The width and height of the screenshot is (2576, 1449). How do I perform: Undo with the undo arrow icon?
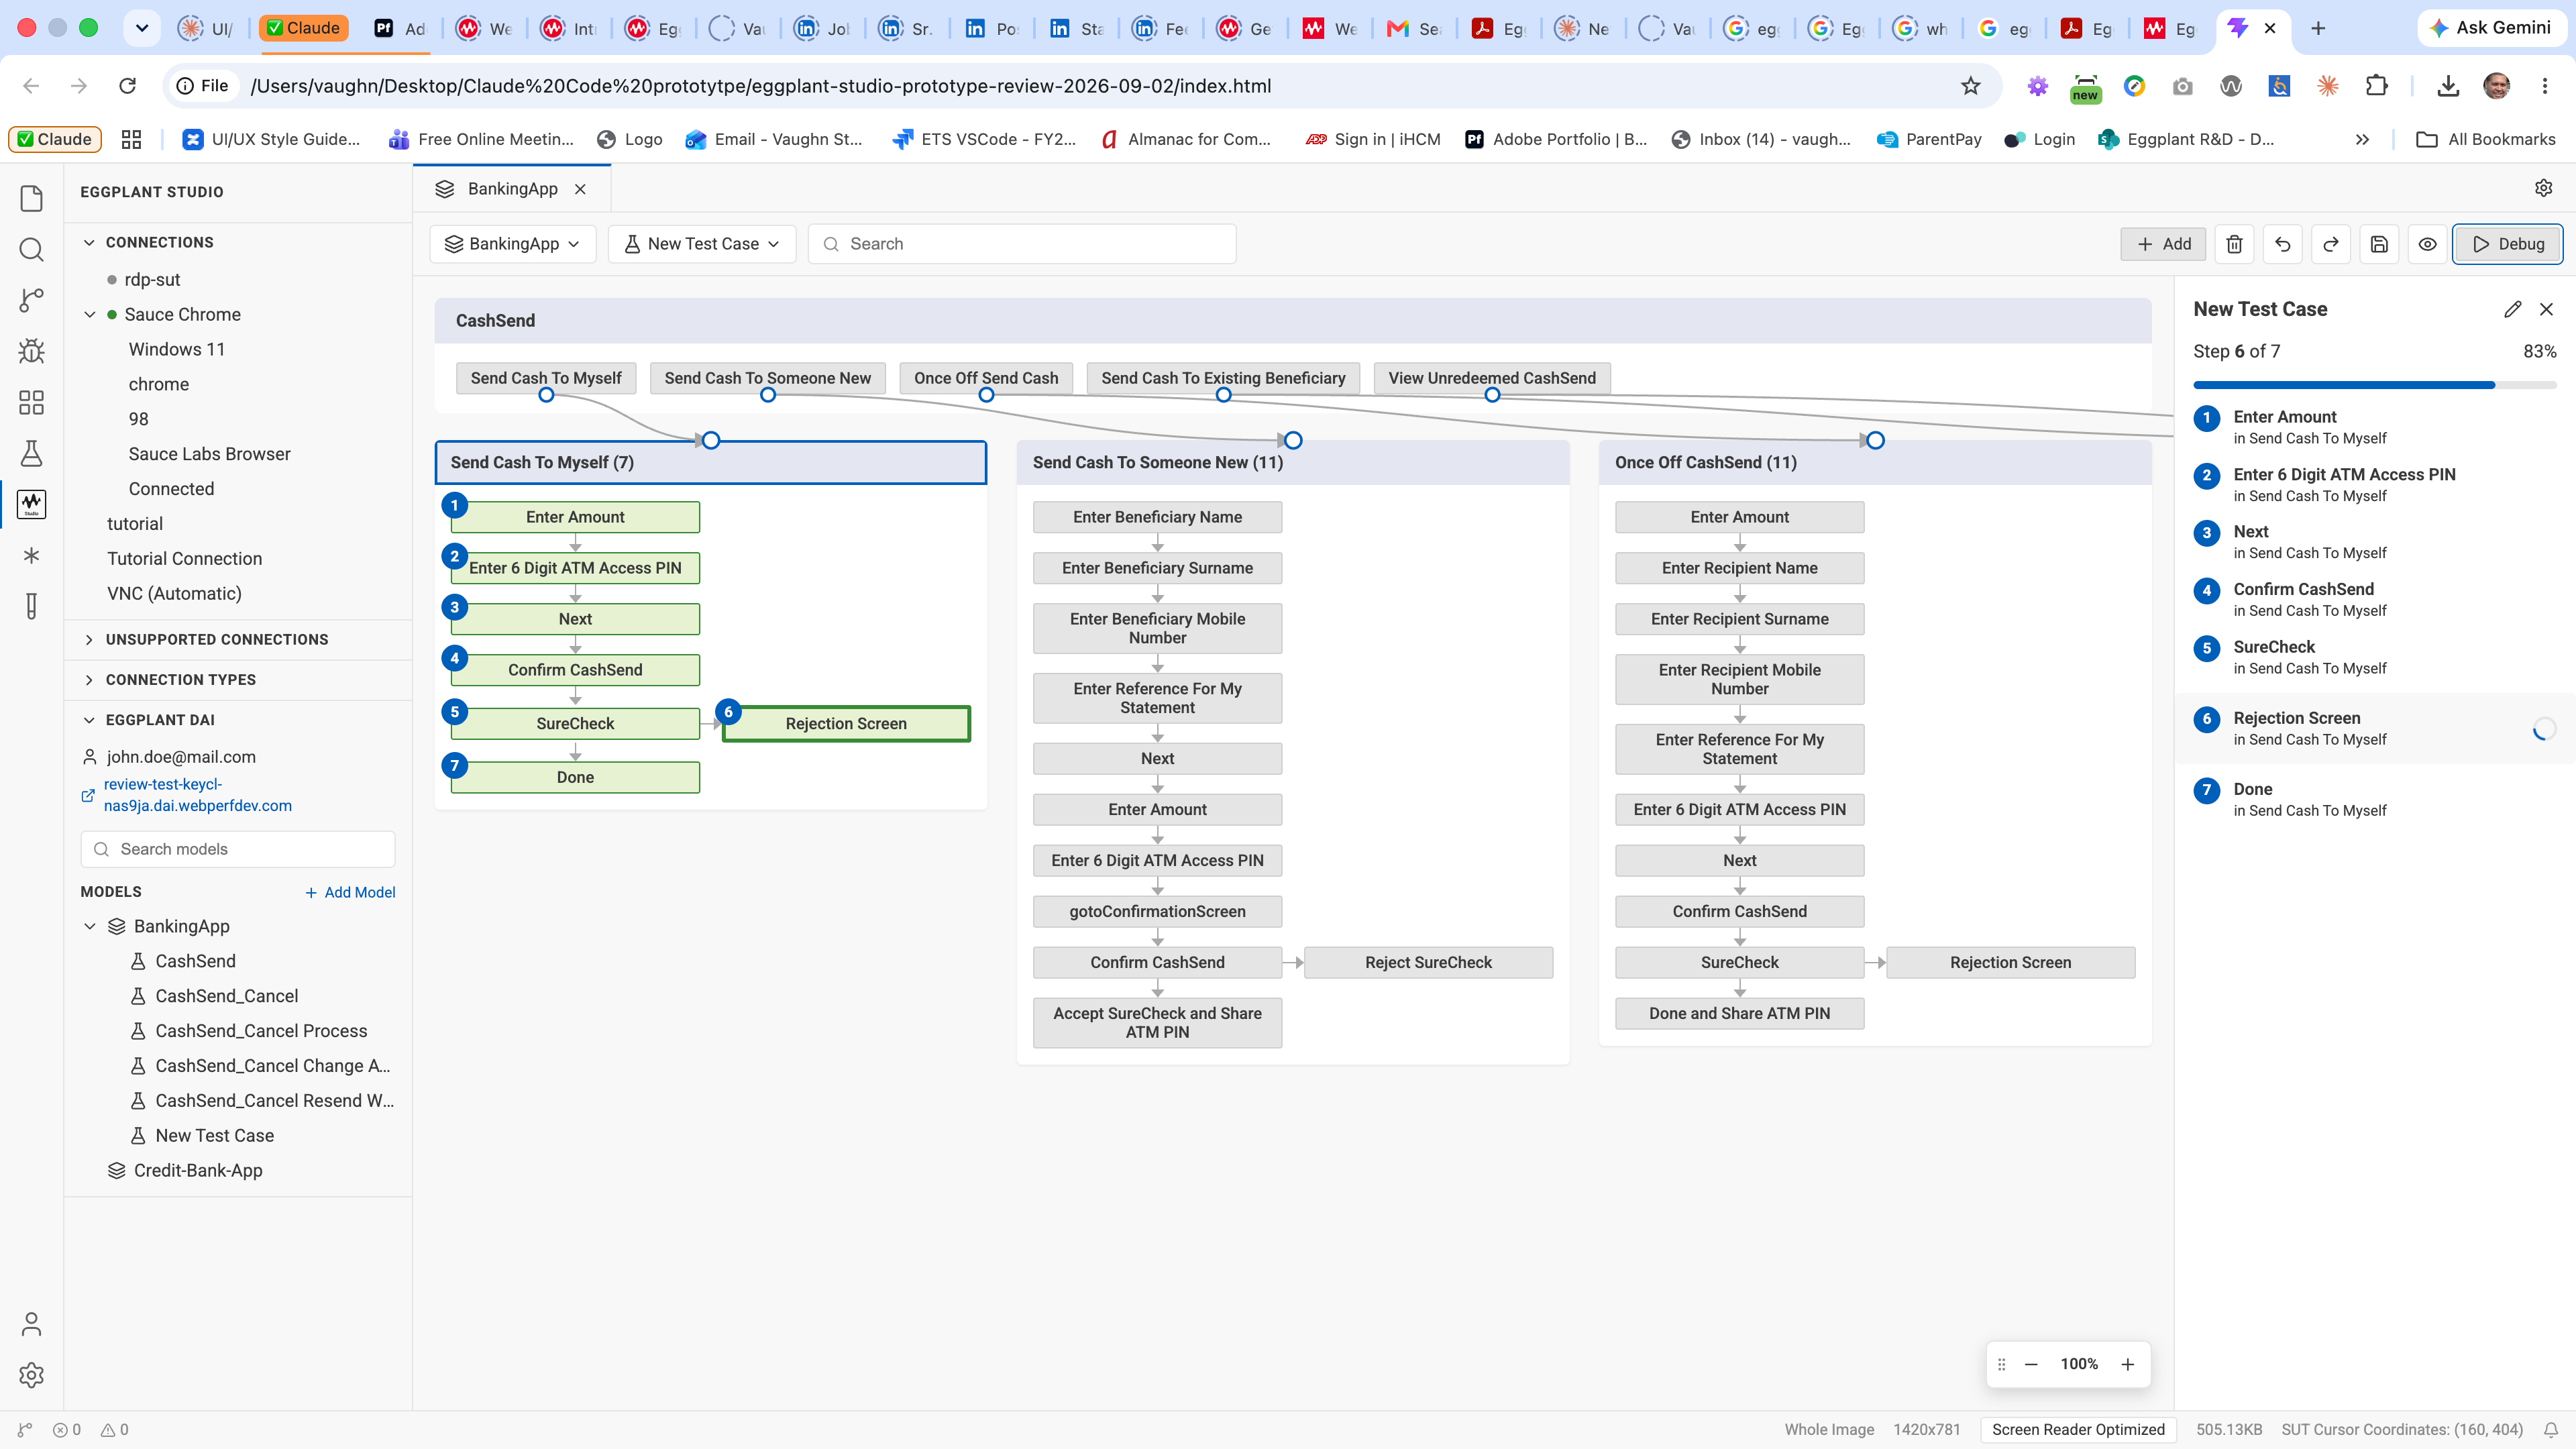pyautogui.click(x=2282, y=244)
